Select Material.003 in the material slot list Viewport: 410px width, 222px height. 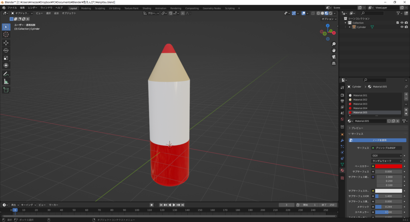(x=360, y=104)
